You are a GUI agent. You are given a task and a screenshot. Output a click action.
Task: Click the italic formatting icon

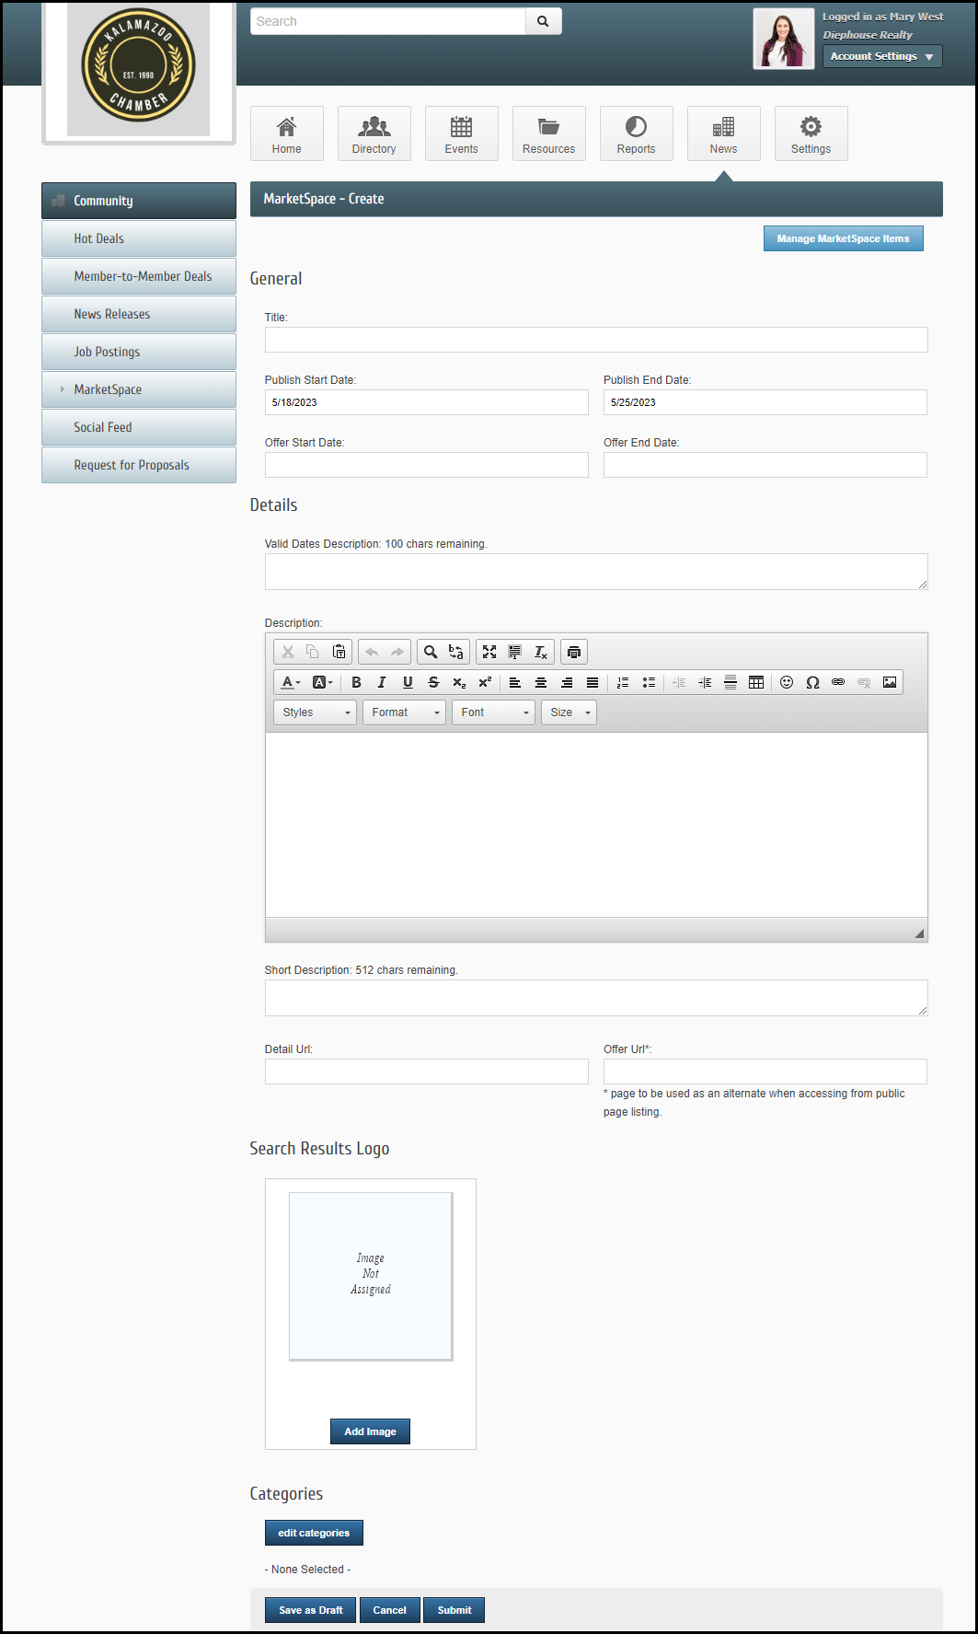(x=382, y=682)
